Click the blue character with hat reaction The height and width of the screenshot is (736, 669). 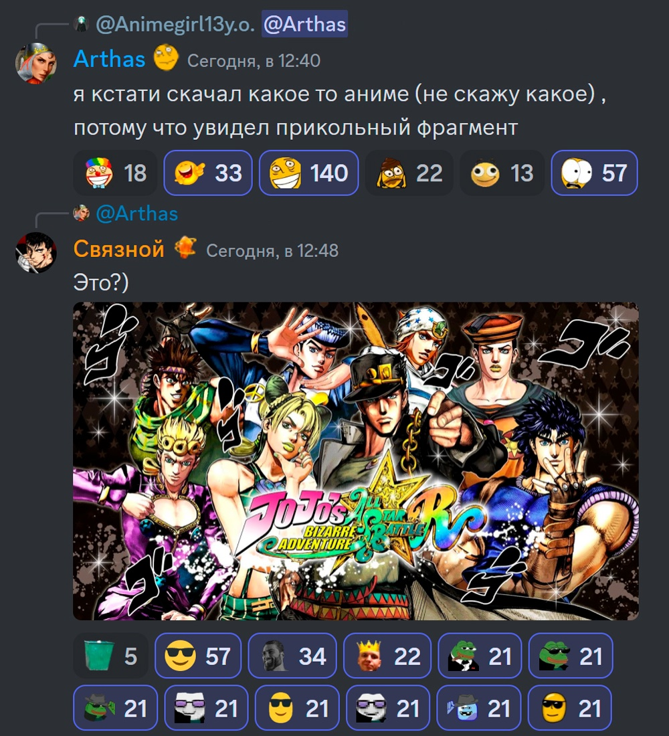(x=479, y=708)
